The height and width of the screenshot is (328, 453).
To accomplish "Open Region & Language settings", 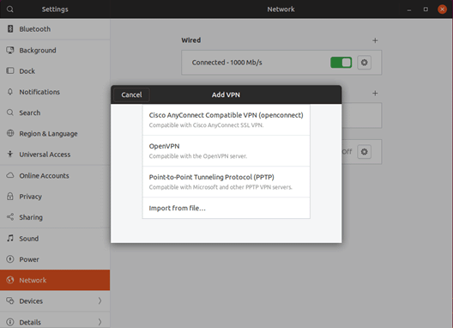I will (55, 134).
